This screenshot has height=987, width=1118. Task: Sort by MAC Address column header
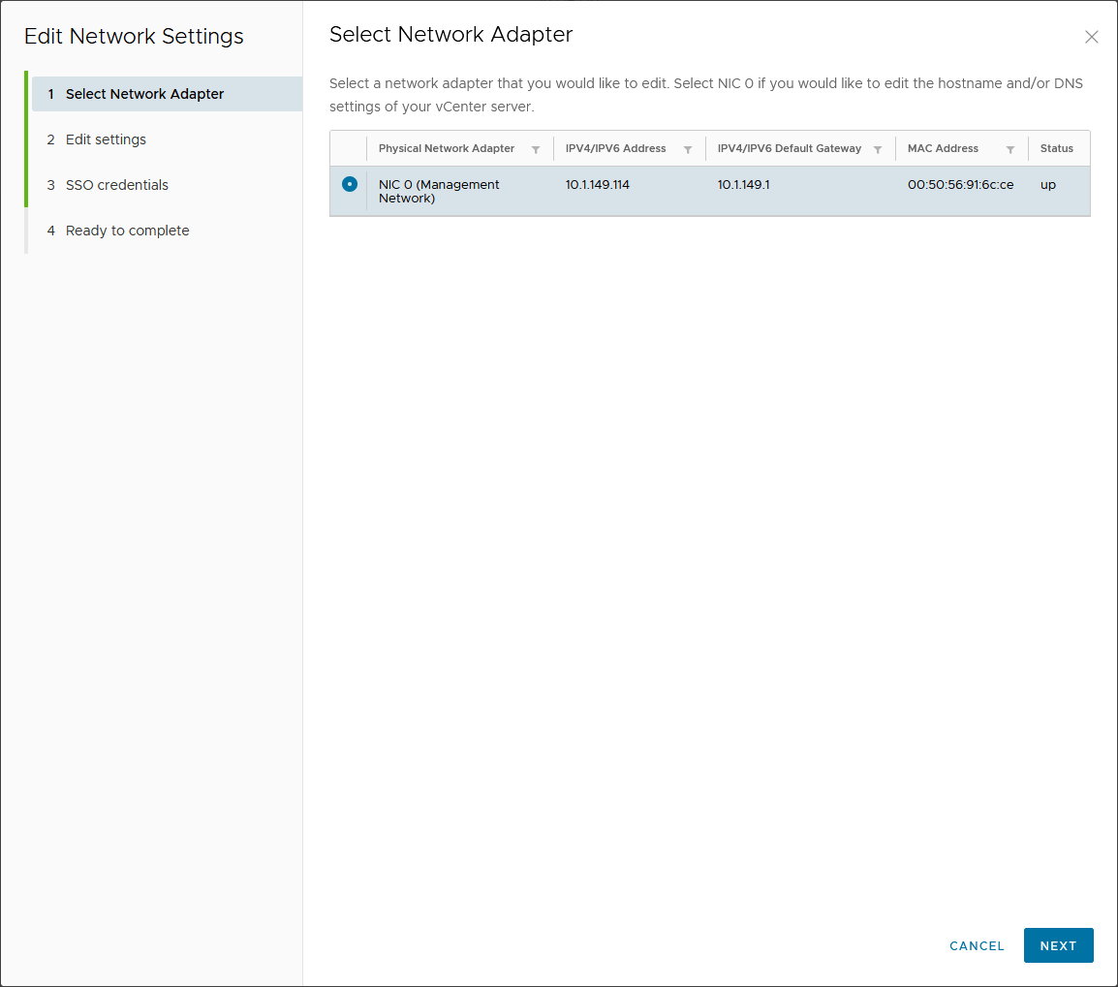[x=943, y=149]
